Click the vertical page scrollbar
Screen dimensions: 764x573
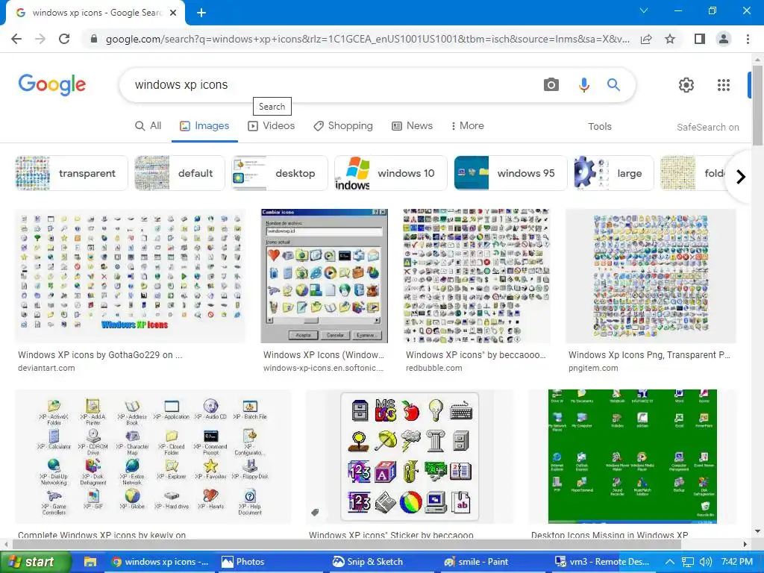757,104
